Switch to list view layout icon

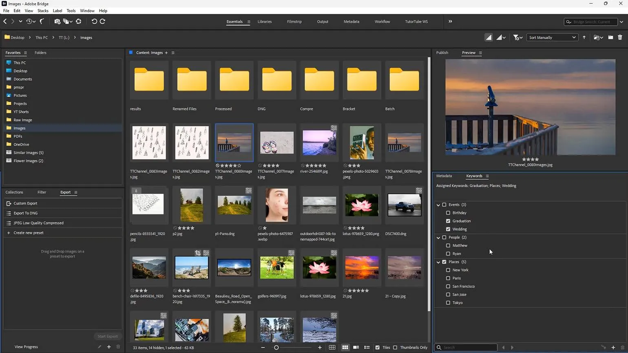[367, 347]
